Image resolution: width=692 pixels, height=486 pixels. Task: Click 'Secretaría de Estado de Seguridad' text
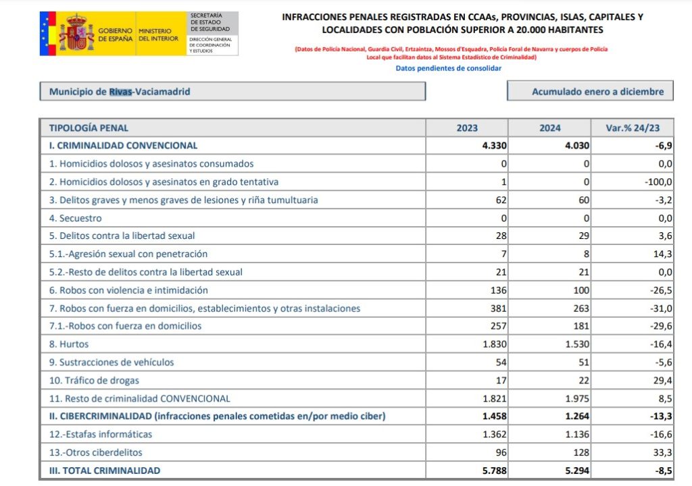tap(210, 22)
